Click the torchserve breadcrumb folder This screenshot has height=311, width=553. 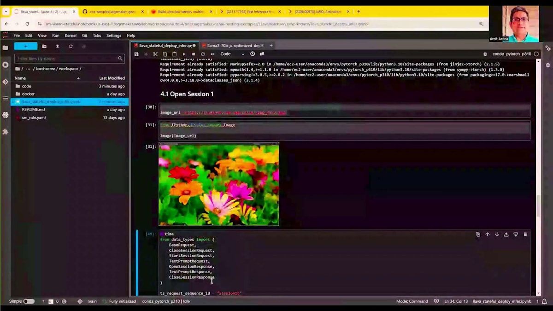(46, 69)
